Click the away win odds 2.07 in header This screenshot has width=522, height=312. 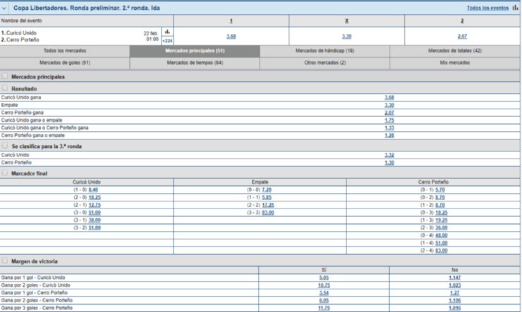(x=462, y=36)
